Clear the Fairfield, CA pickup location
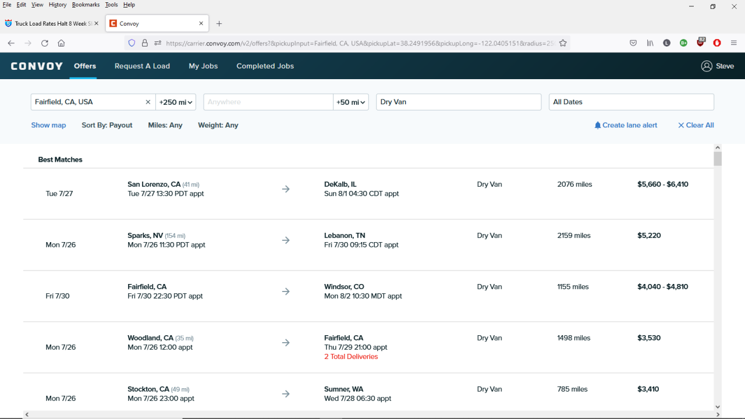 pyautogui.click(x=148, y=102)
